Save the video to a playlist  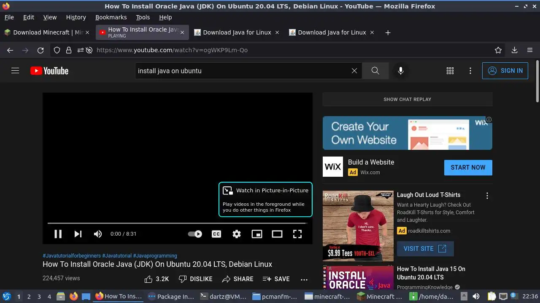tap(276, 279)
